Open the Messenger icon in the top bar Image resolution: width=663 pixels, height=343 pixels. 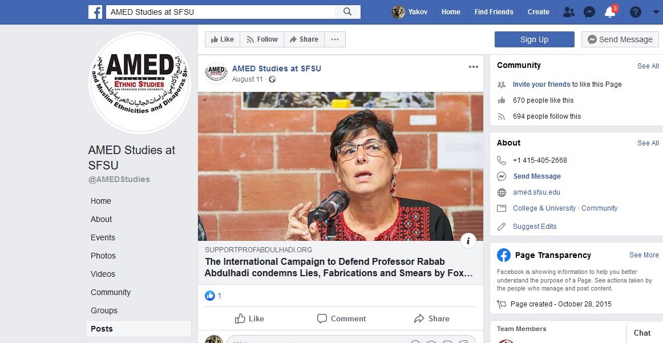point(589,12)
